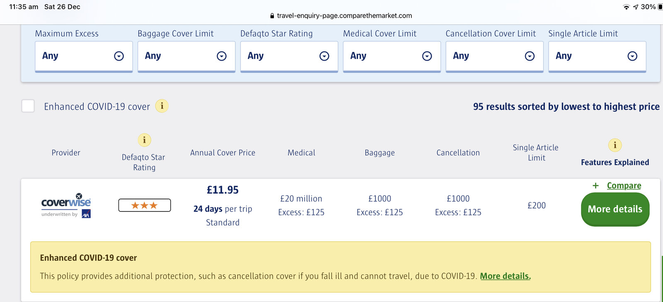The height and width of the screenshot is (302, 663).
Task: Click info icon above Features Explained
Action: click(615, 145)
